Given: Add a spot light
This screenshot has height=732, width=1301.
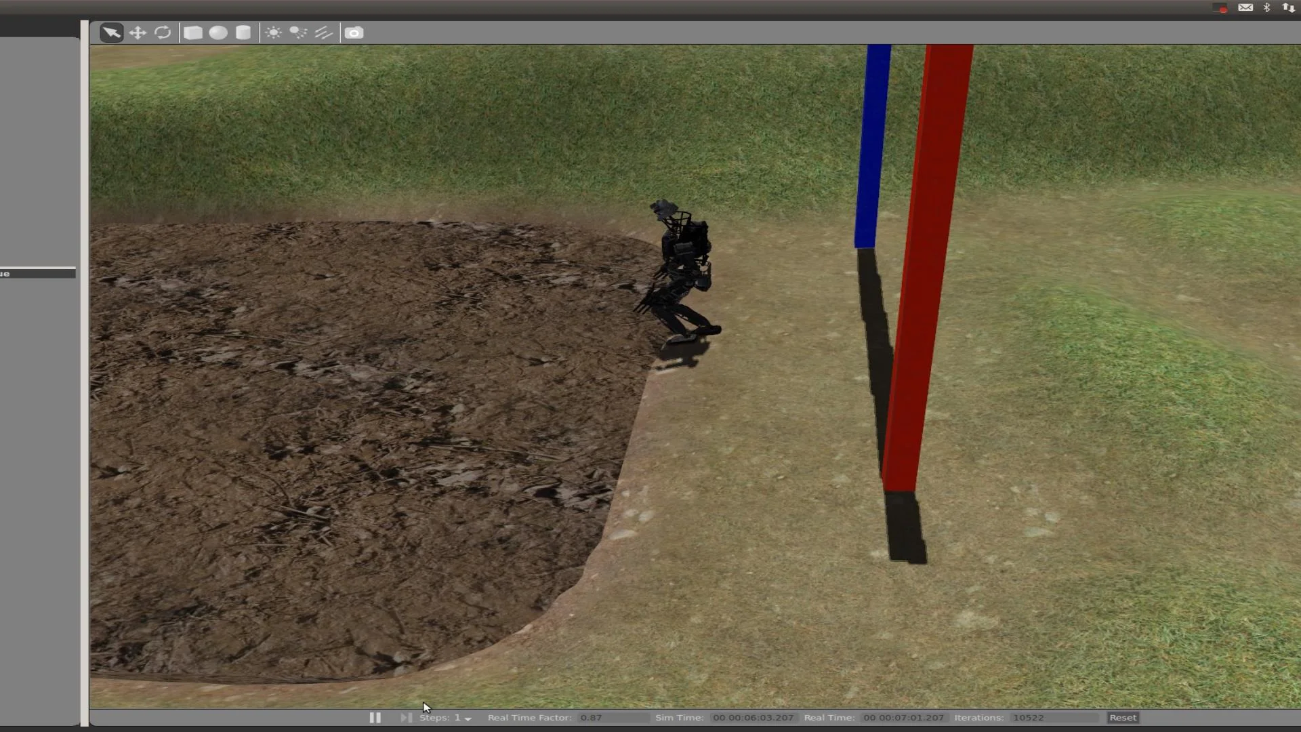Looking at the screenshot, I should [298, 33].
